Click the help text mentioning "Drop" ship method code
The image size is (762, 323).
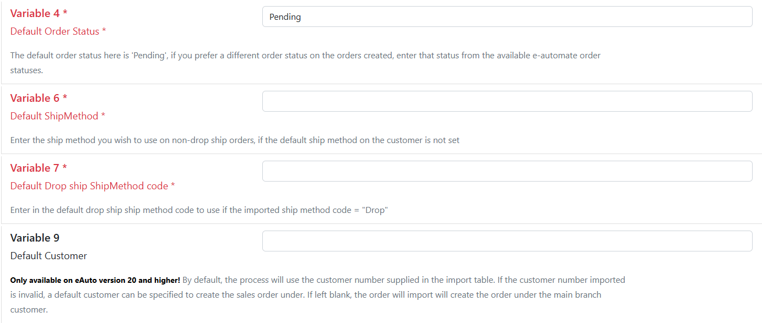199,210
